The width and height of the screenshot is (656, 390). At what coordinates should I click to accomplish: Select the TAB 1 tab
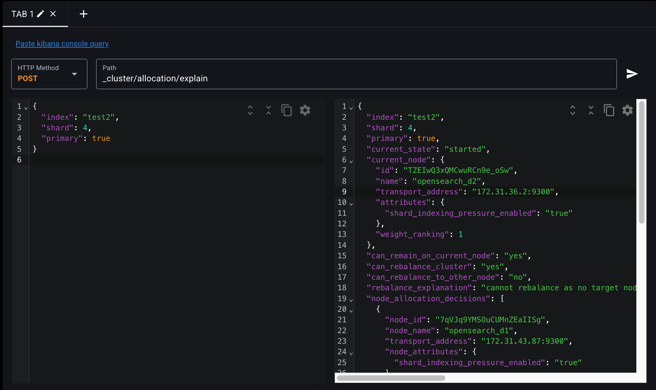(22, 14)
